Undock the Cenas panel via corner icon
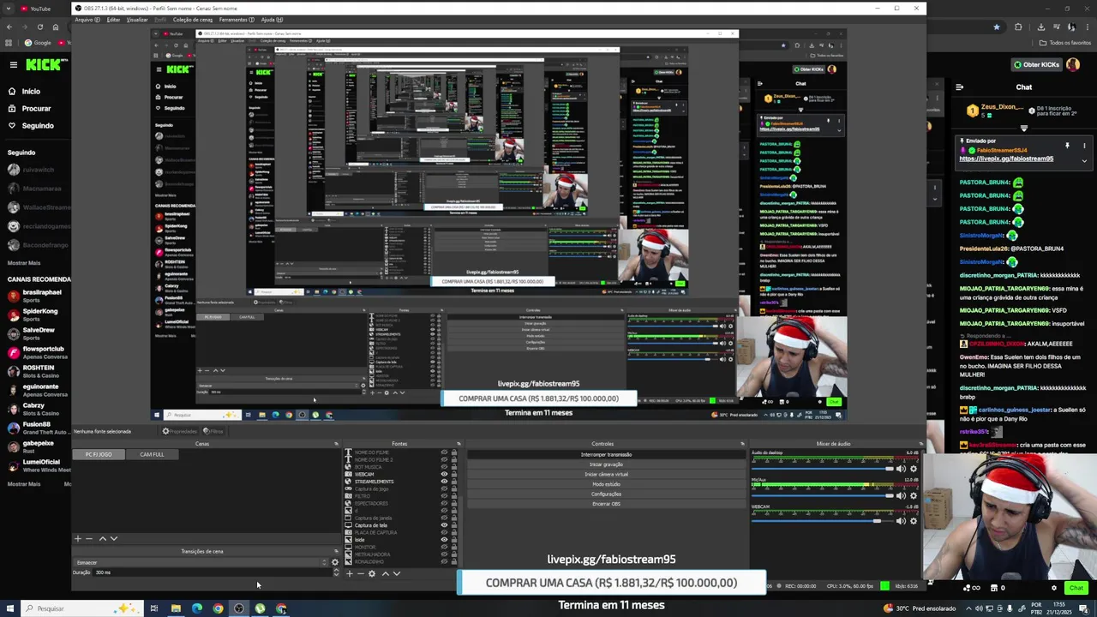 point(336,444)
